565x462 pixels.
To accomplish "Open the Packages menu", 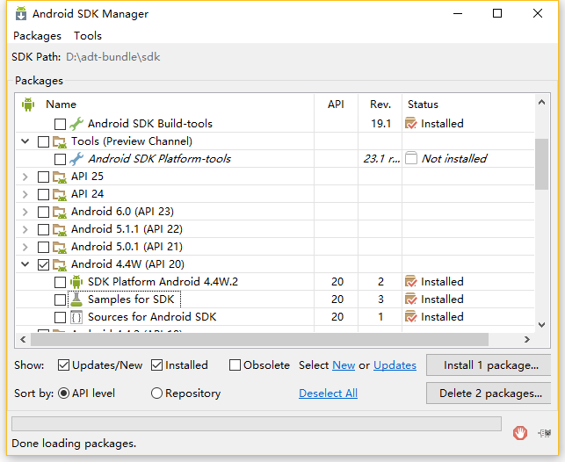I will click(37, 36).
